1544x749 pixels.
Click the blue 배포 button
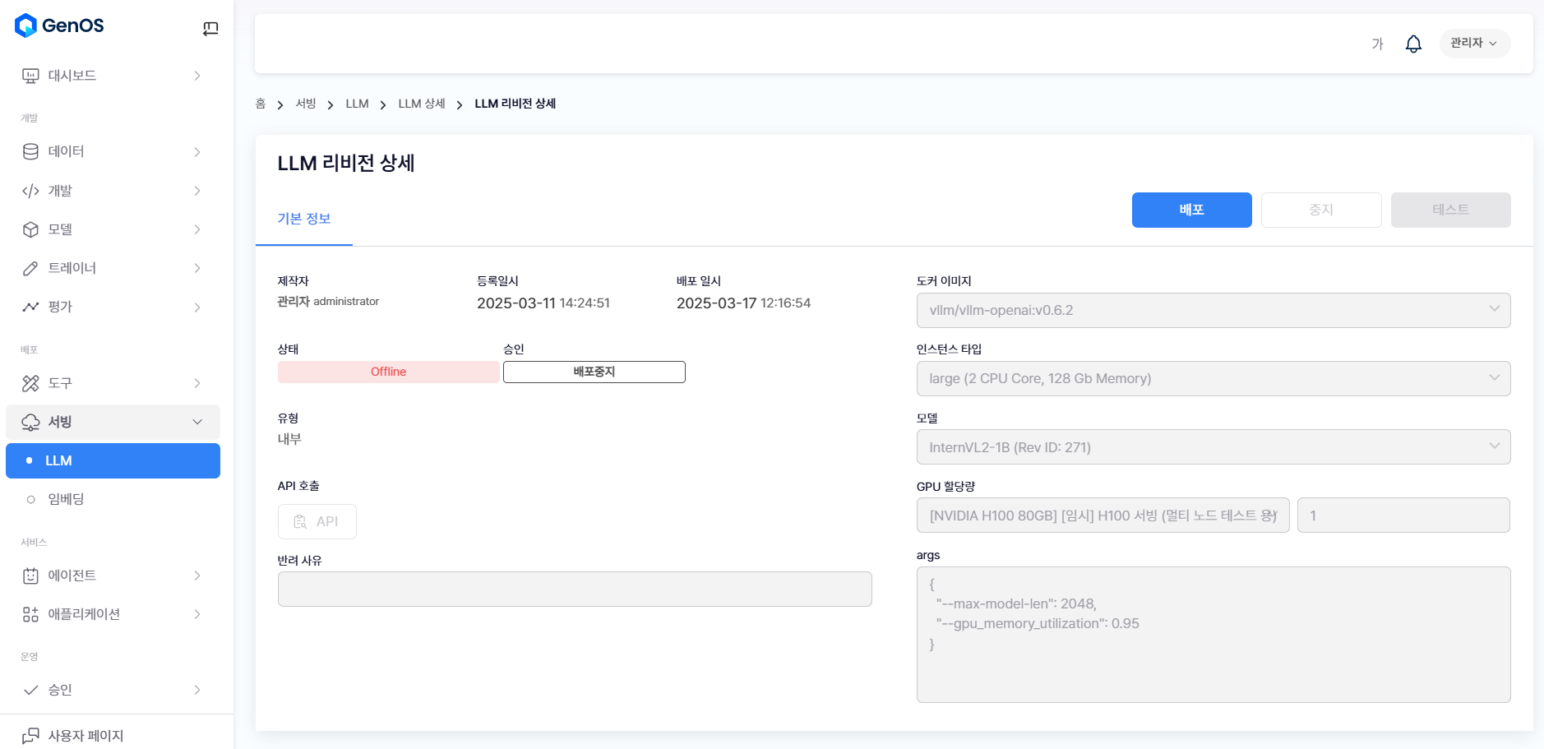1191,210
